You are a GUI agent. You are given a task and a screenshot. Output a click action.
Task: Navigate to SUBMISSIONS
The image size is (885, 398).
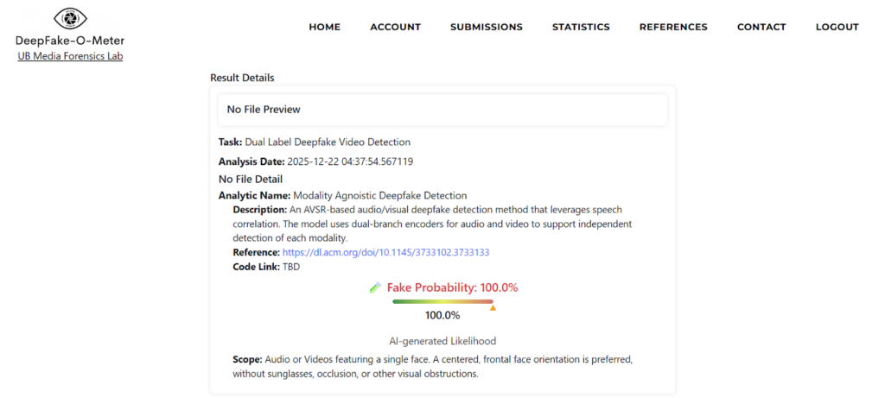click(x=486, y=27)
